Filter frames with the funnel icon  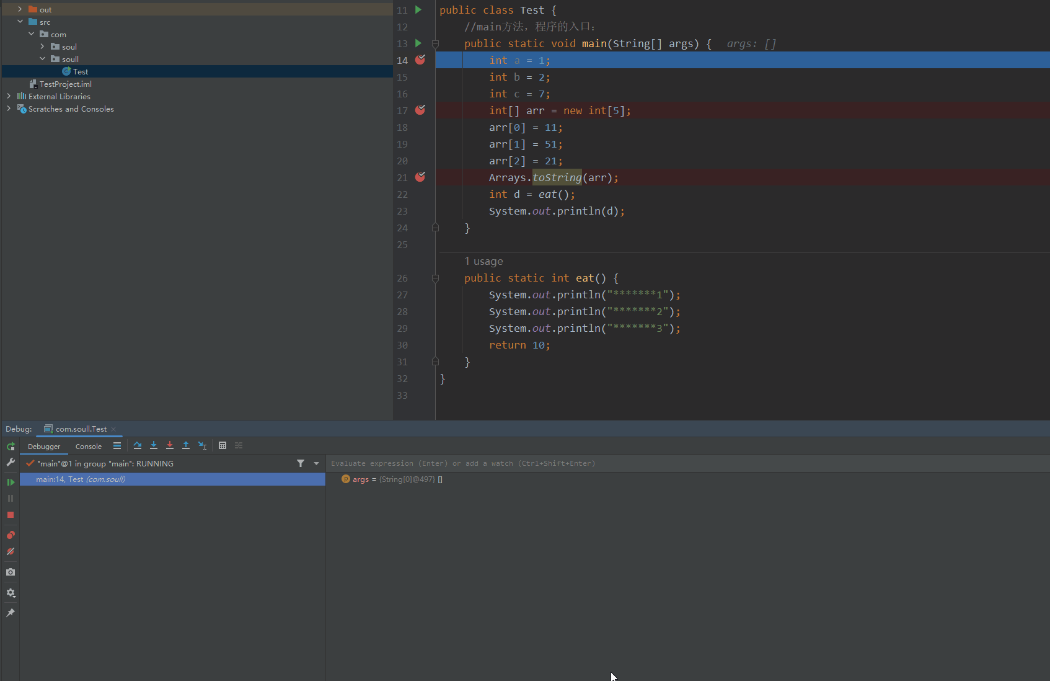[x=301, y=463]
